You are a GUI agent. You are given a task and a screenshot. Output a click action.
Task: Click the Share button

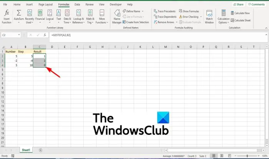click(x=239, y=5)
